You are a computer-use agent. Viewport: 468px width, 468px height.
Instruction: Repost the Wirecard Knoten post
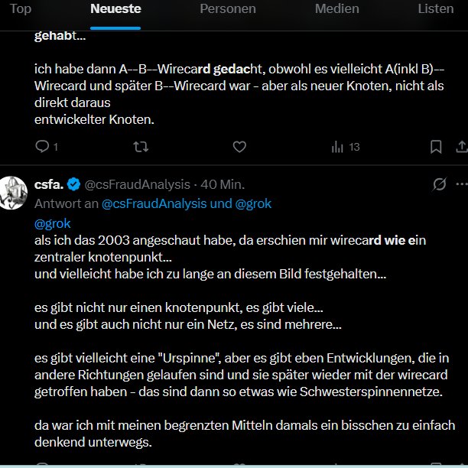pos(141,146)
